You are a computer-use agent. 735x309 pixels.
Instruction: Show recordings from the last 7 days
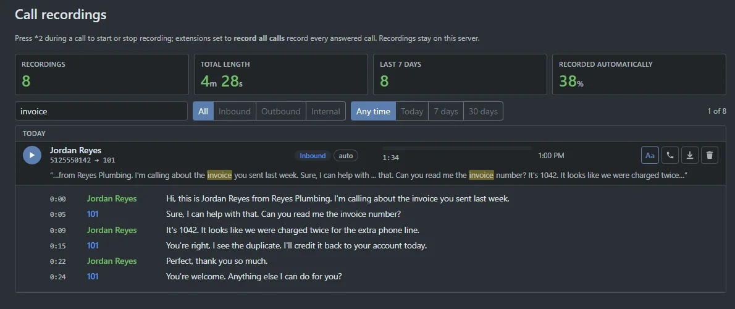tap(446, 111)
